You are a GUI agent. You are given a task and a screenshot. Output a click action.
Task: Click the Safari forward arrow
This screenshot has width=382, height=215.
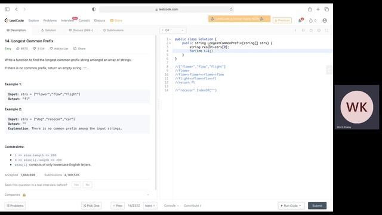pos(24,10)
